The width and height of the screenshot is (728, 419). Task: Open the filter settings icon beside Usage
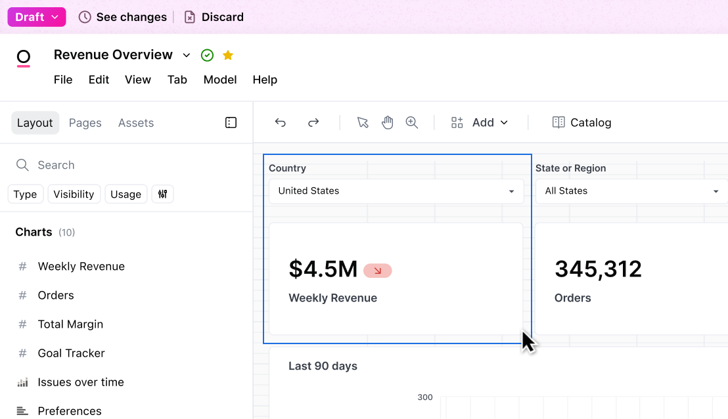tap(162, 194)
